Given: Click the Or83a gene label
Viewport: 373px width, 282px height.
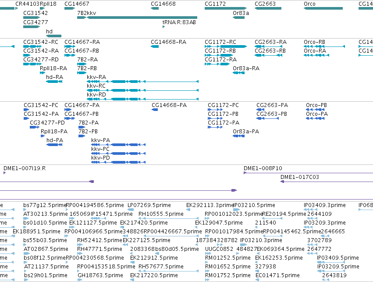Looking at the screenshot, I should [241, 13].
